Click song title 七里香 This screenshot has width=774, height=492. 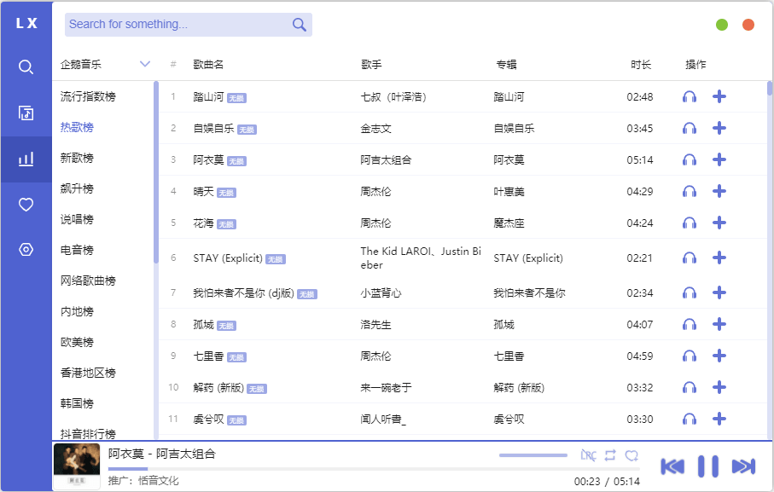(208, 356)
